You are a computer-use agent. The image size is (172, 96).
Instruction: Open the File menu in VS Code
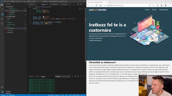(x=5, y=1)
